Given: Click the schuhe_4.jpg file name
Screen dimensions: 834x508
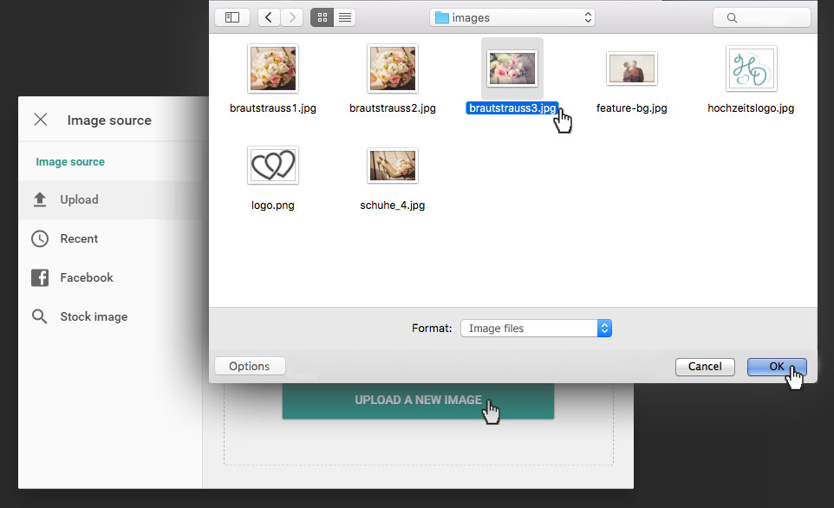Looking at the screenshot, I should point(393,205).
